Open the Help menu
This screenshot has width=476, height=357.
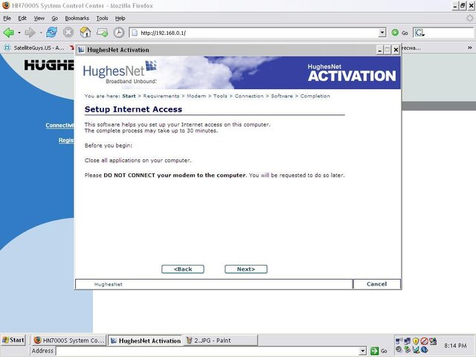(120, 18)
